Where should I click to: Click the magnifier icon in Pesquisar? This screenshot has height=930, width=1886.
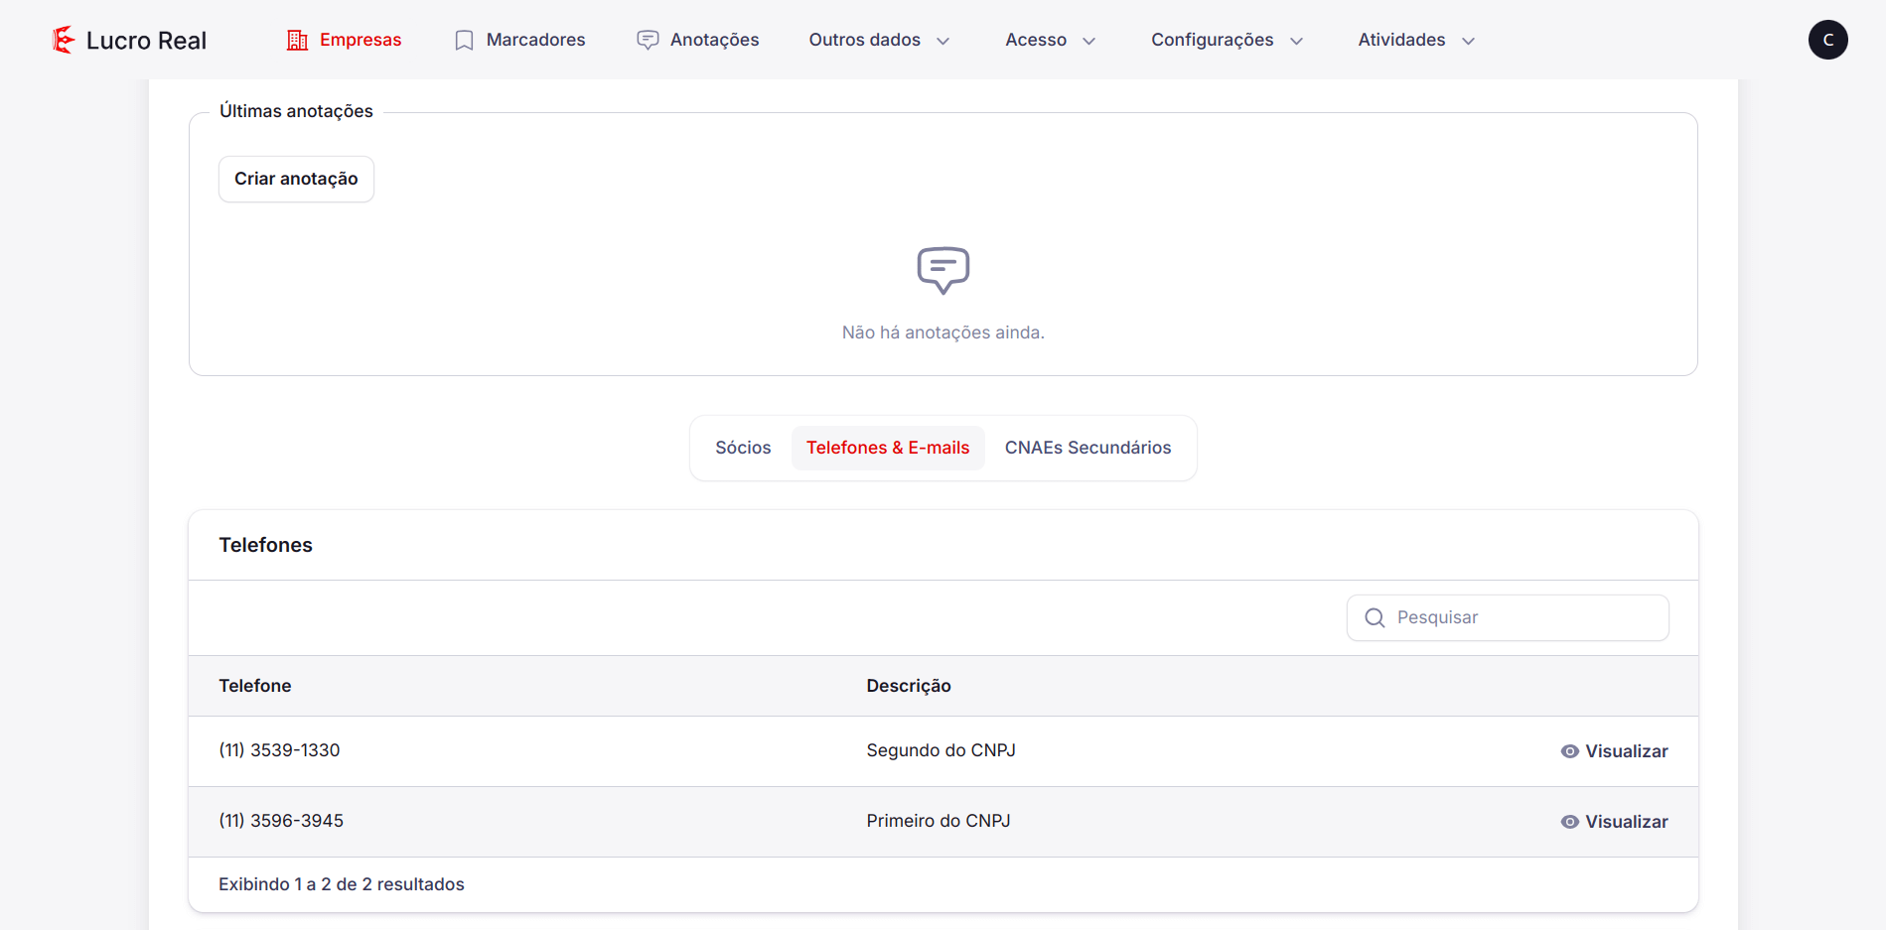coord(1375,617)
